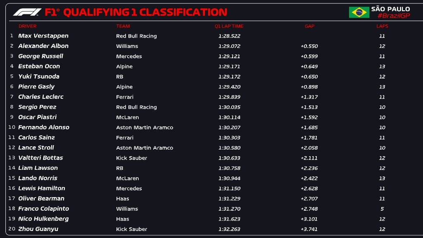Image resolution: width=423 pixels, height=238 pixels.
Task: Click Charles Leclerc's Ferrari team label
Action: [x=125, y=97]
